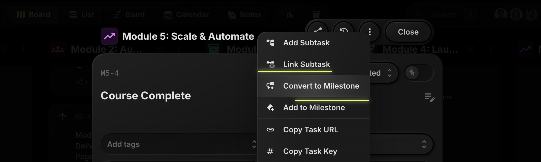Choose Copy Task URL from the menu
This screenshot has width=541, height=162.
311,130
